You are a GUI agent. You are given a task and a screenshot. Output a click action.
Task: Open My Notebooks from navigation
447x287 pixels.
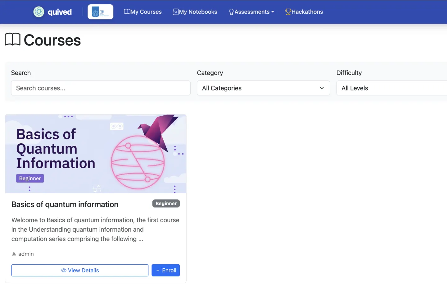click(x=195, y=12)
